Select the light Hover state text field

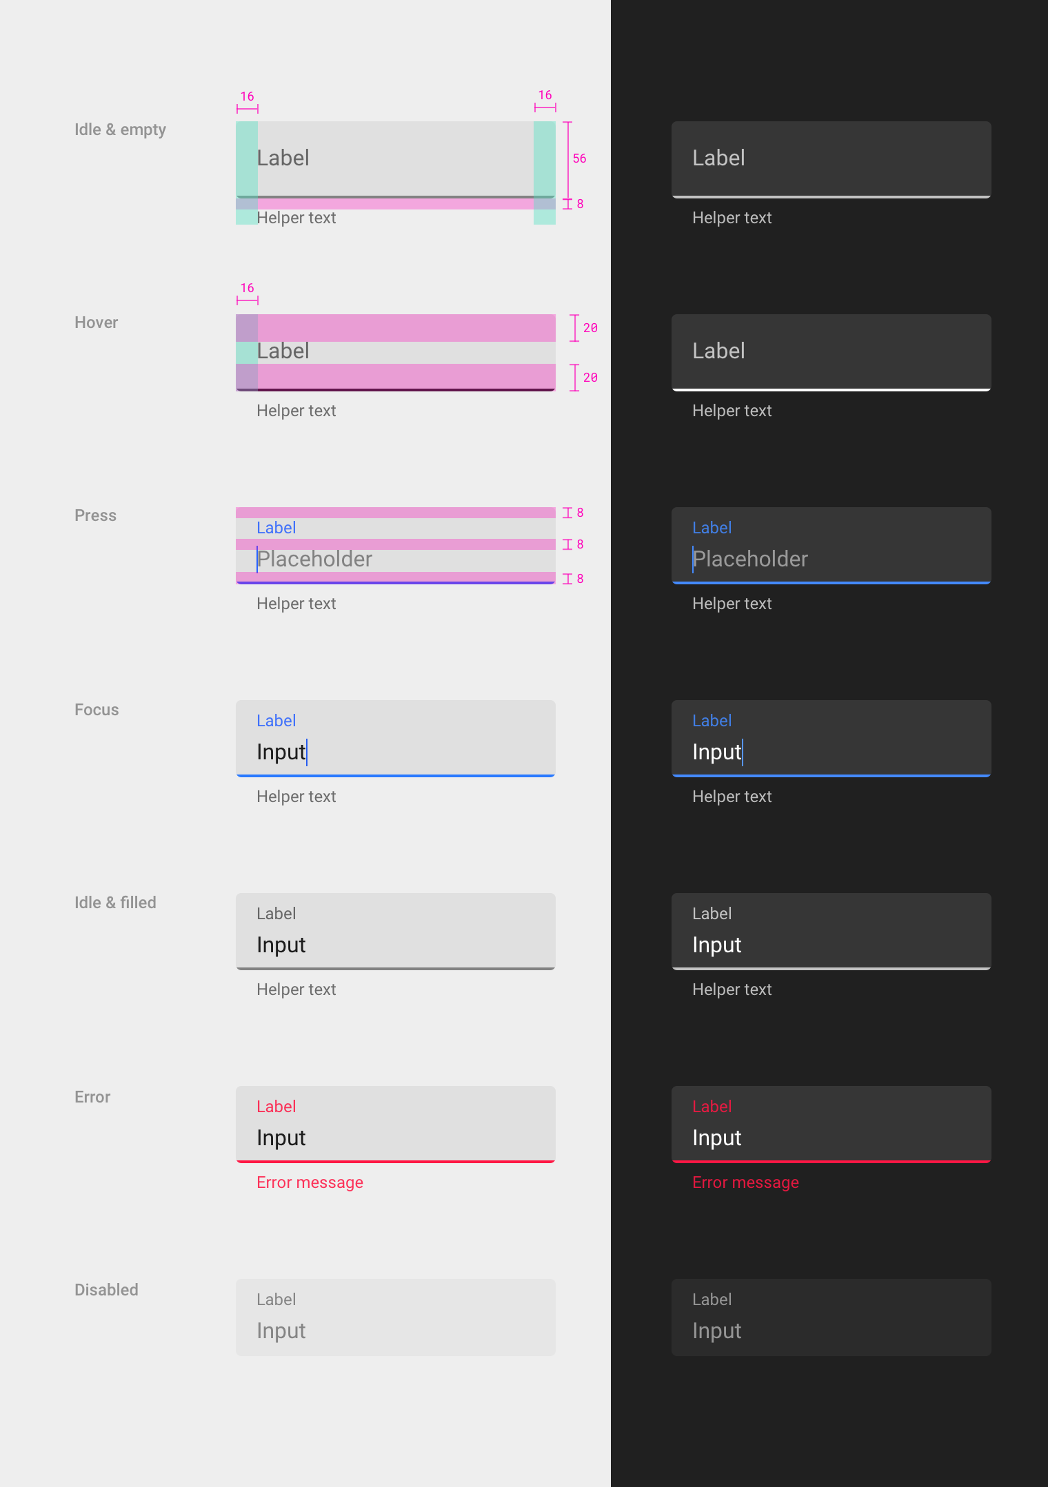[x=396, y=353]
